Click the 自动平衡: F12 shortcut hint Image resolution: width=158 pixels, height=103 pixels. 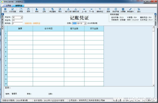coord(117,17)
